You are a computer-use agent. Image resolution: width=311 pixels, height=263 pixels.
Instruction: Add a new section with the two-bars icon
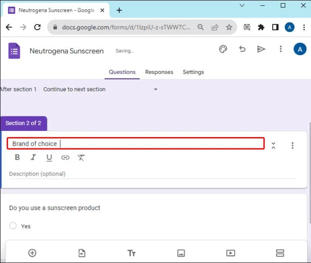[280, 253]
